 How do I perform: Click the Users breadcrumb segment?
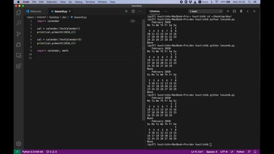click(30, 17)
